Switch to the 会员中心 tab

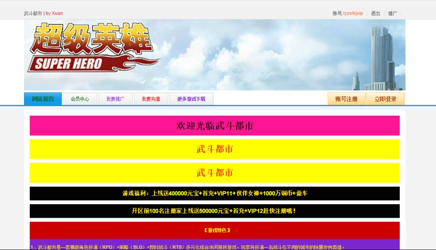80,99
